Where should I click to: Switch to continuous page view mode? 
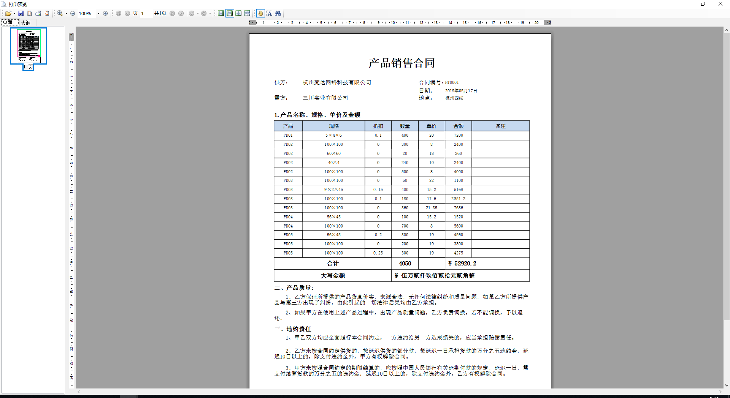click(230, 13)
